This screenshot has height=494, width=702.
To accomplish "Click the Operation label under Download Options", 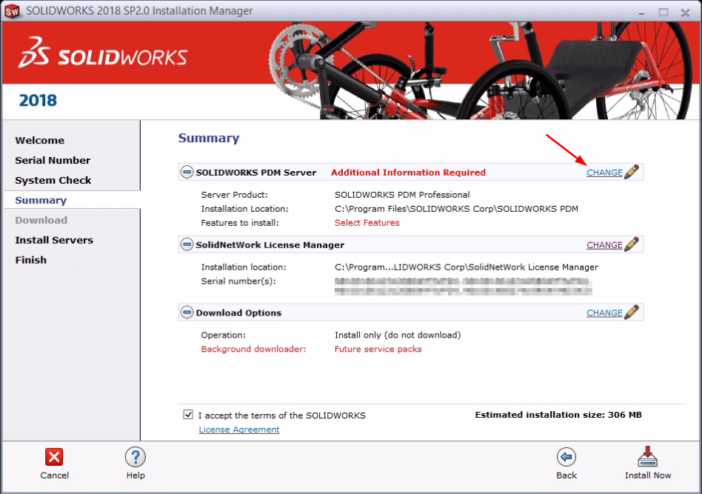I will pyautogui.click(x=224, y=335).
